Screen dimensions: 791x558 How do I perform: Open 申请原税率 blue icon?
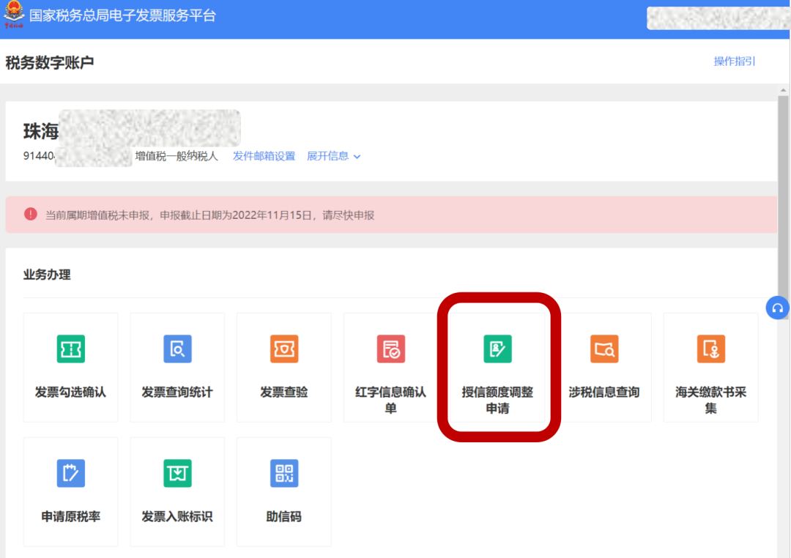coord(70,473)
